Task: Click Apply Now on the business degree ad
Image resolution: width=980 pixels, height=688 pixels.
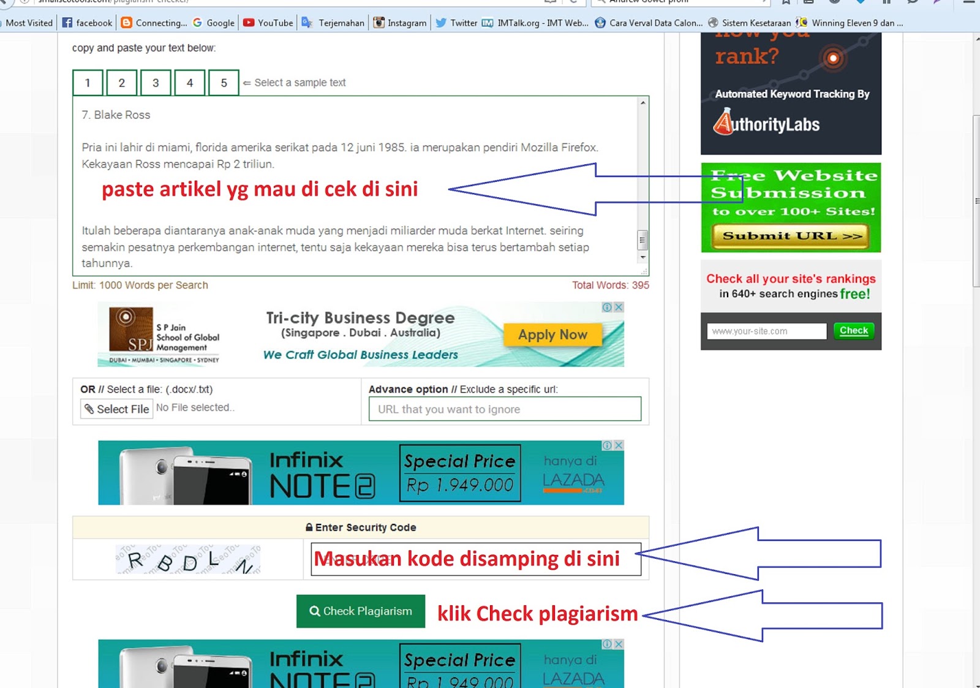Action: pyautogui.click(x=552, y=335)
